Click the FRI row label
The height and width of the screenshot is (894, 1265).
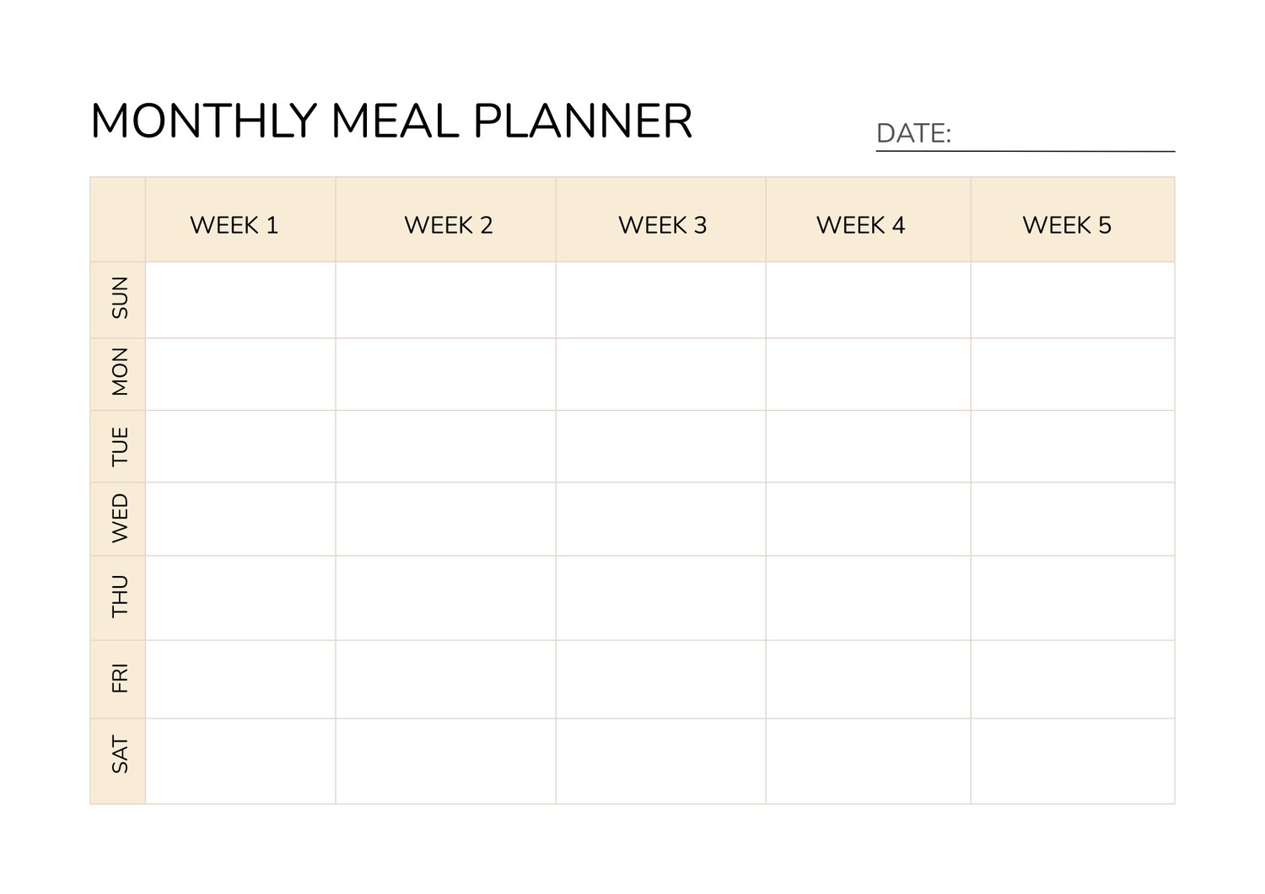click(x=120, y=679)
